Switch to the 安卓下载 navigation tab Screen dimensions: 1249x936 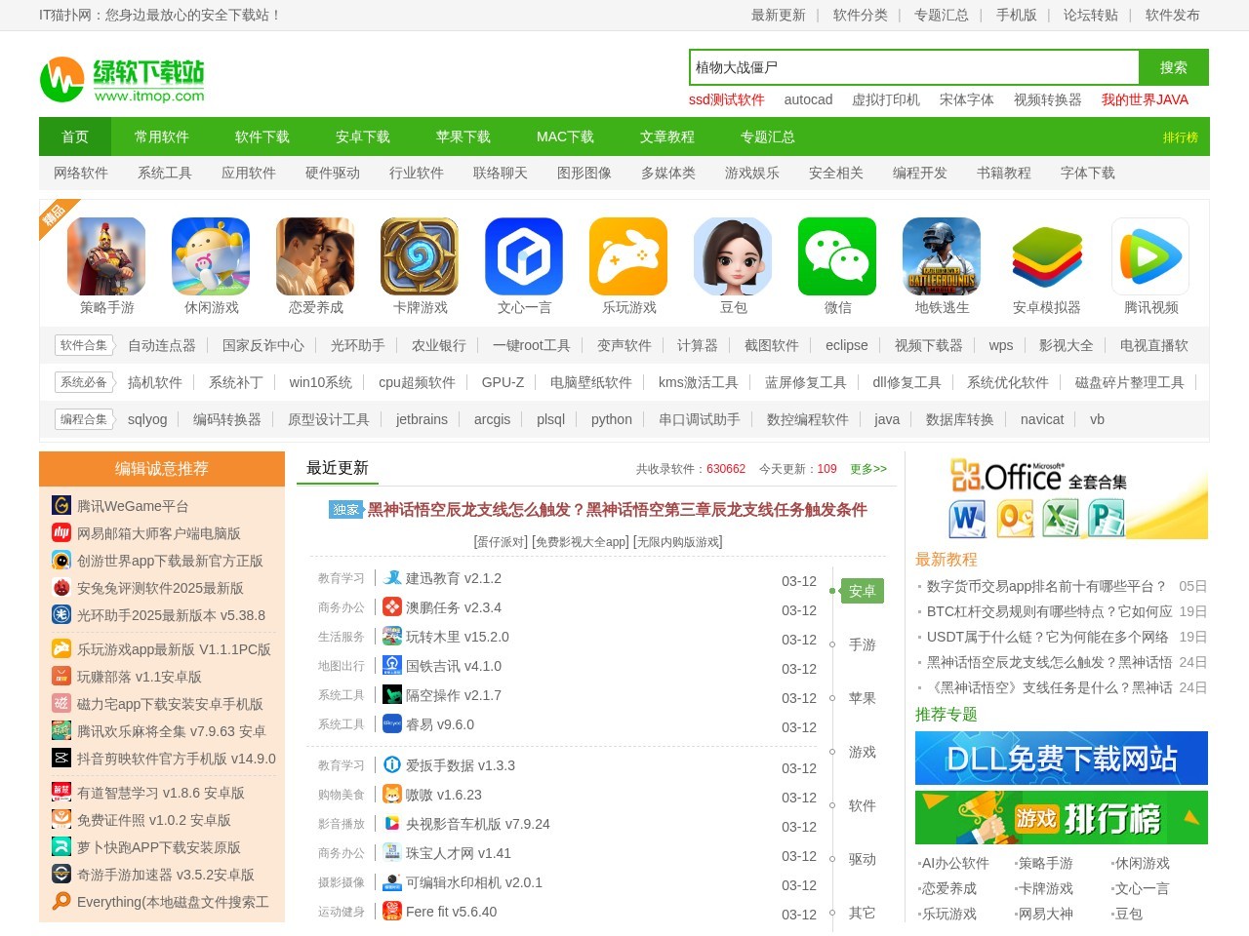coord(363,136)
